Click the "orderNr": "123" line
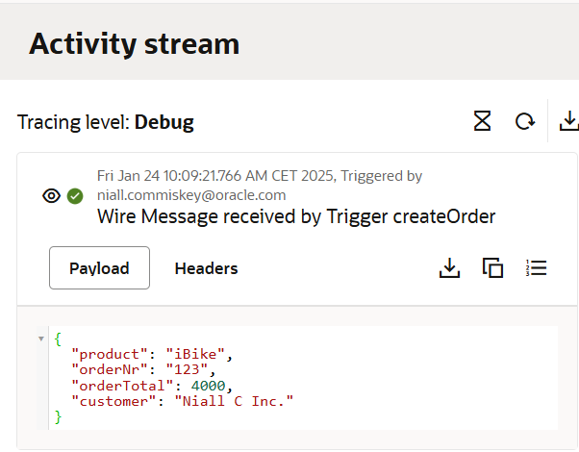The image size is (579, 452). [143, 369]
